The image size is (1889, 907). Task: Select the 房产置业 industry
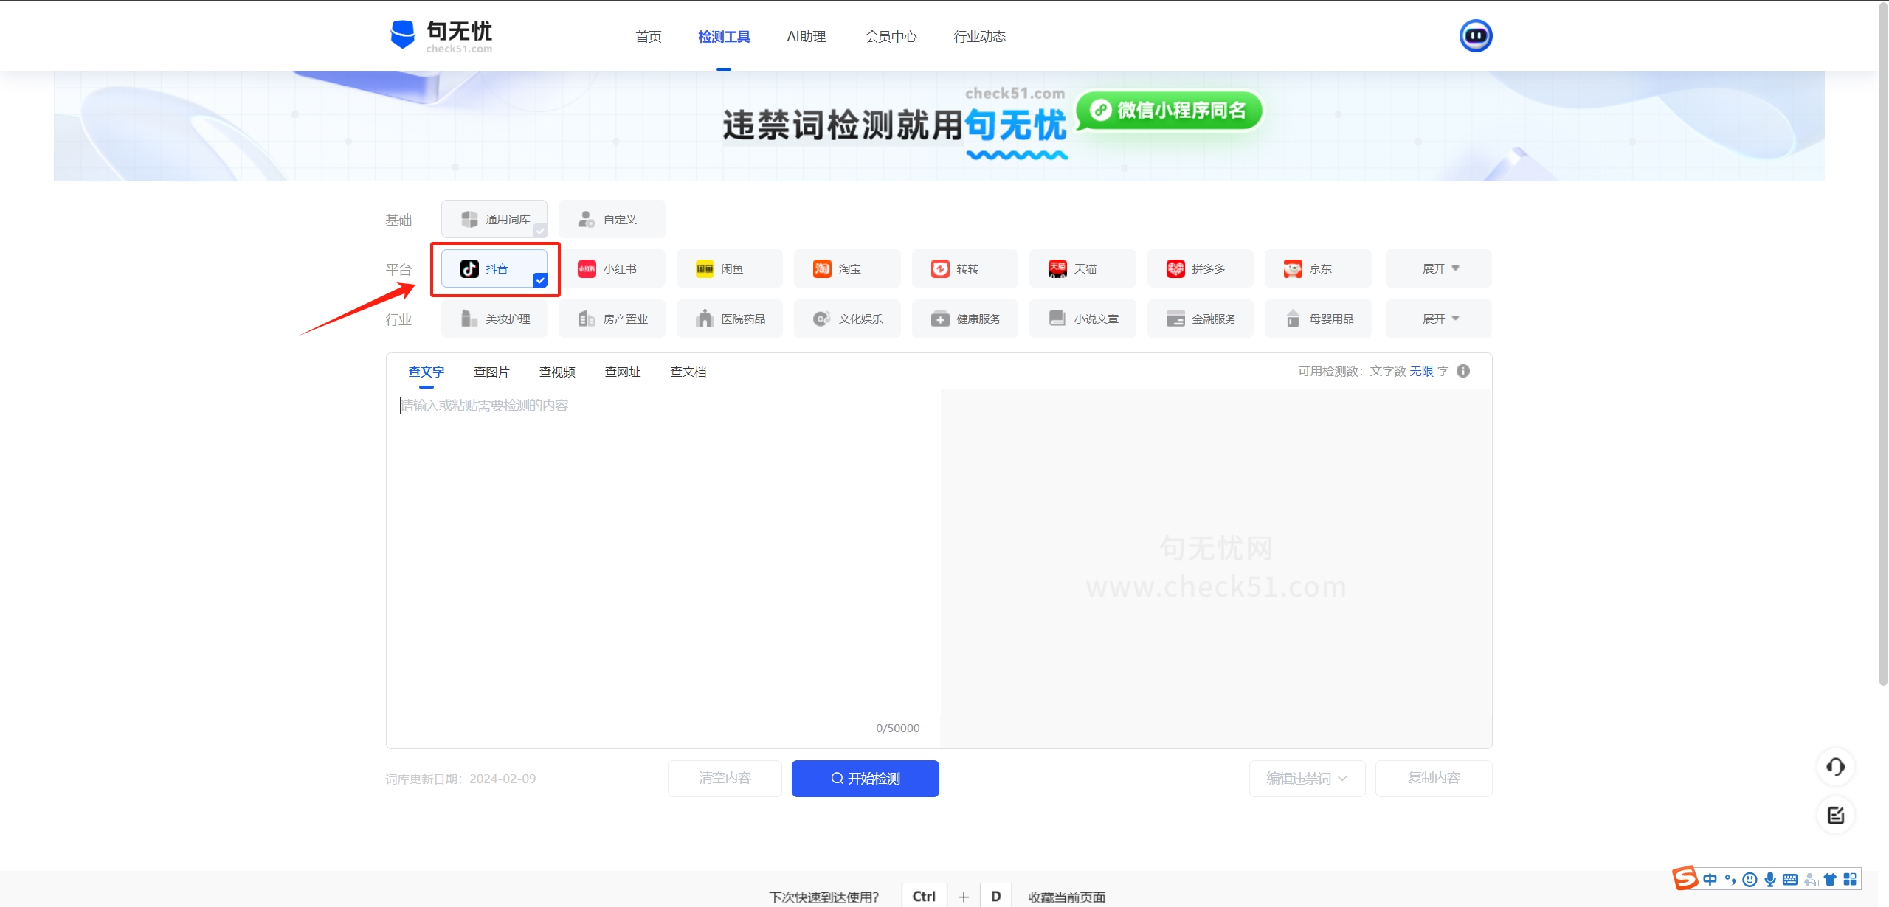[612, 319]
